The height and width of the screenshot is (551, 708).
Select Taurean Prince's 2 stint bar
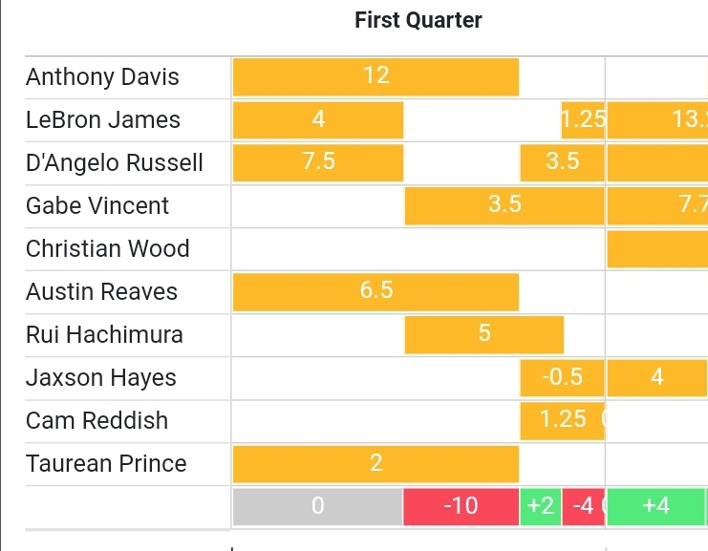pos(375,464)
